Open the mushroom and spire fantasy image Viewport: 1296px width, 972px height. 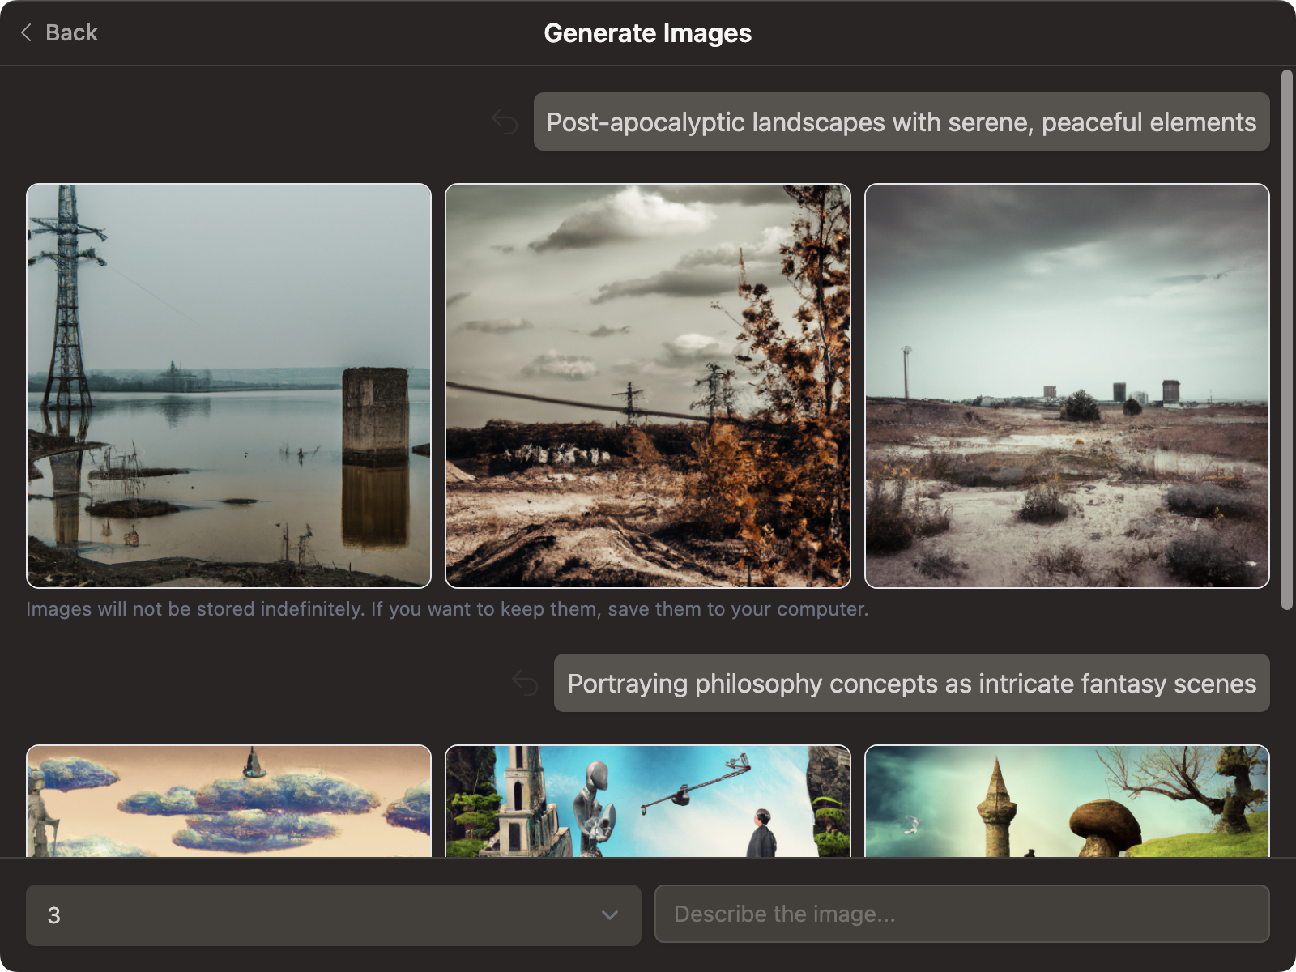click(1067, 801)
